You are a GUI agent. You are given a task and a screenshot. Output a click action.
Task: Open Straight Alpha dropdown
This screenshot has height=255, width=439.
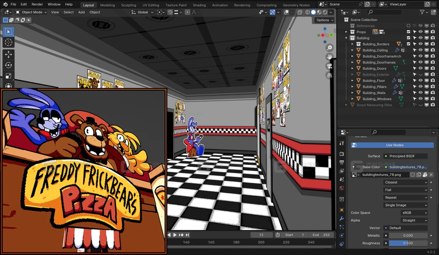pos(414,220)
